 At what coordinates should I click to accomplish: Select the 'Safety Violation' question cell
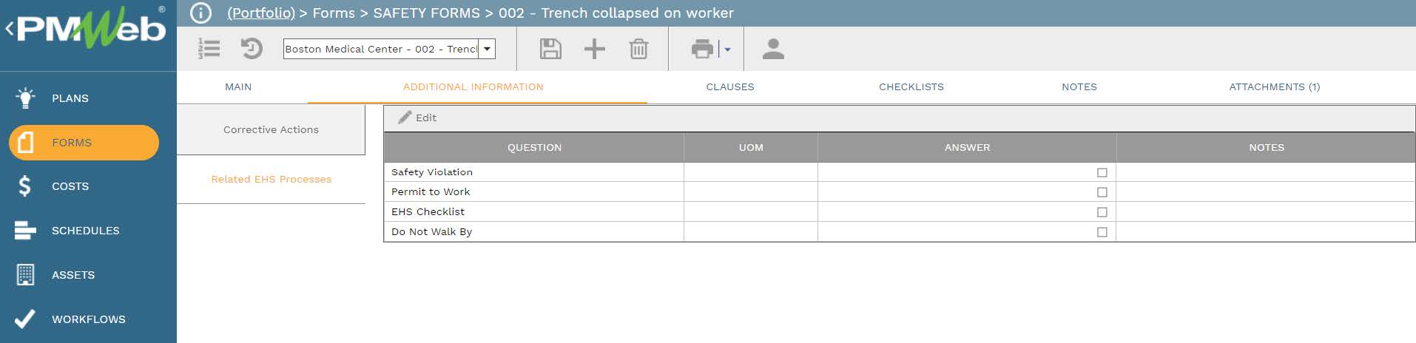pyautogui.click(x=533, y=172)
